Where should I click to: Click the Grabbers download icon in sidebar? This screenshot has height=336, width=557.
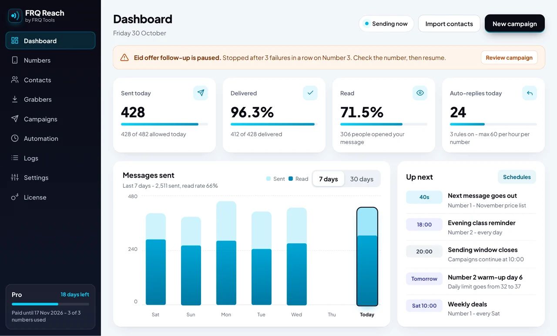pos(15,99)
